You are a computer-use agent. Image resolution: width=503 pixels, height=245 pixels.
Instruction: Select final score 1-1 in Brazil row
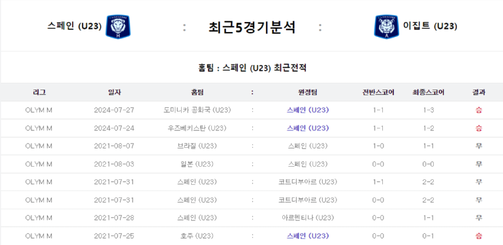pos(429,146)
